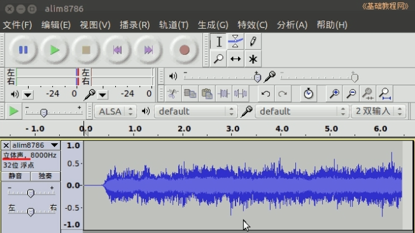Solo the track with 独奏 button
The height and width of the screenshot is (233, 415).
(x=45, y=176)
